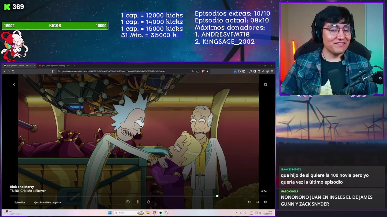Toggle the browser sidebar panel
Viewport: 387px width, 217px height.
(255, 71)
